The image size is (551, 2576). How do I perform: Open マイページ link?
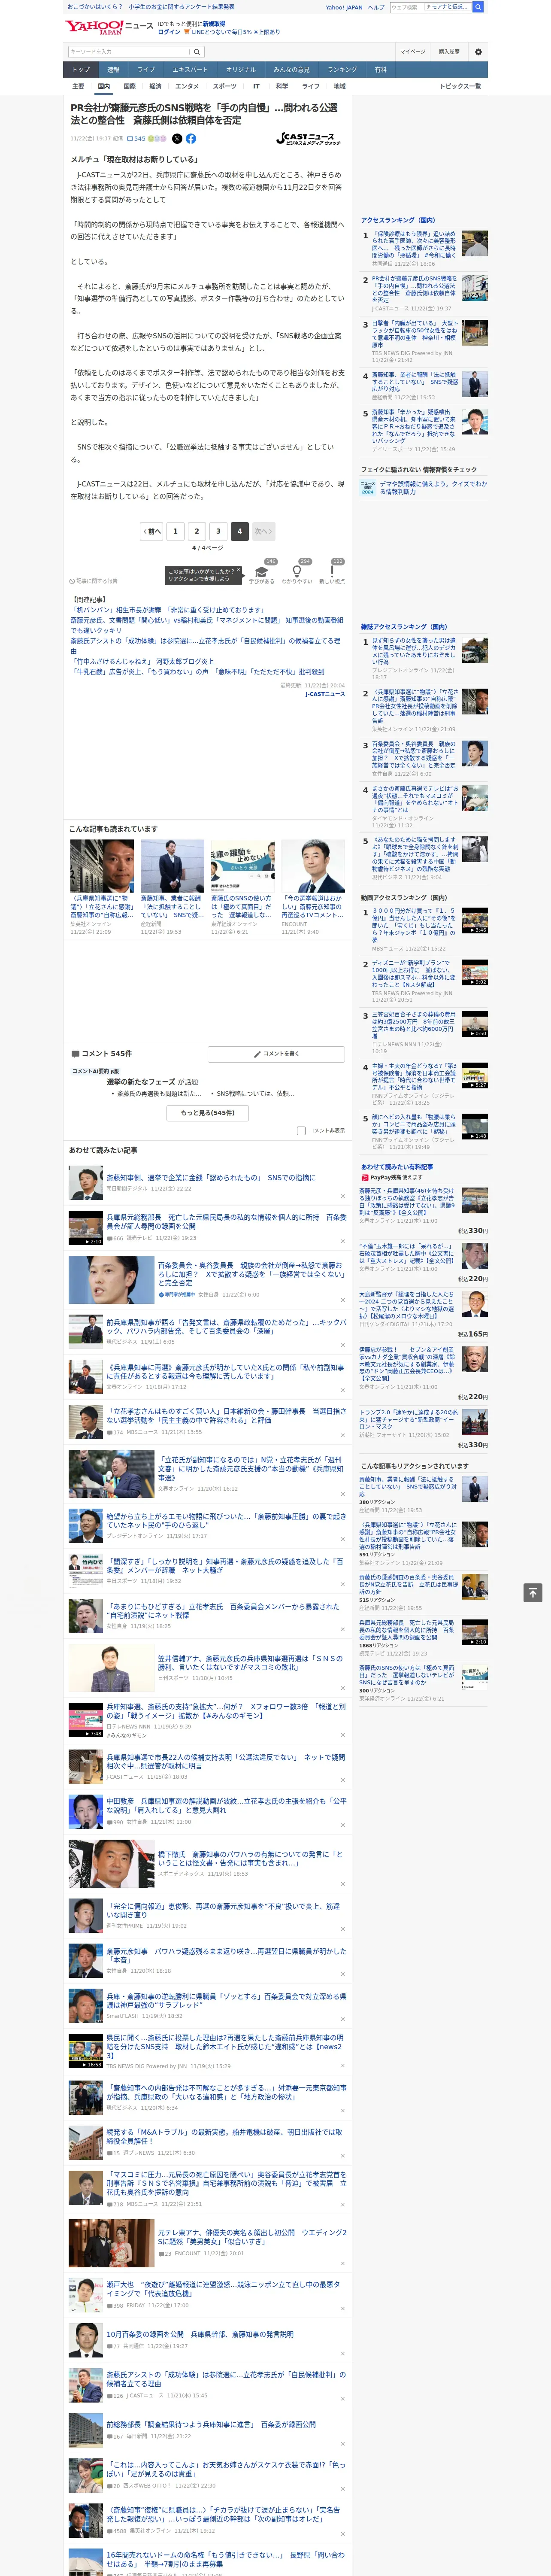[x=413, y=51]
